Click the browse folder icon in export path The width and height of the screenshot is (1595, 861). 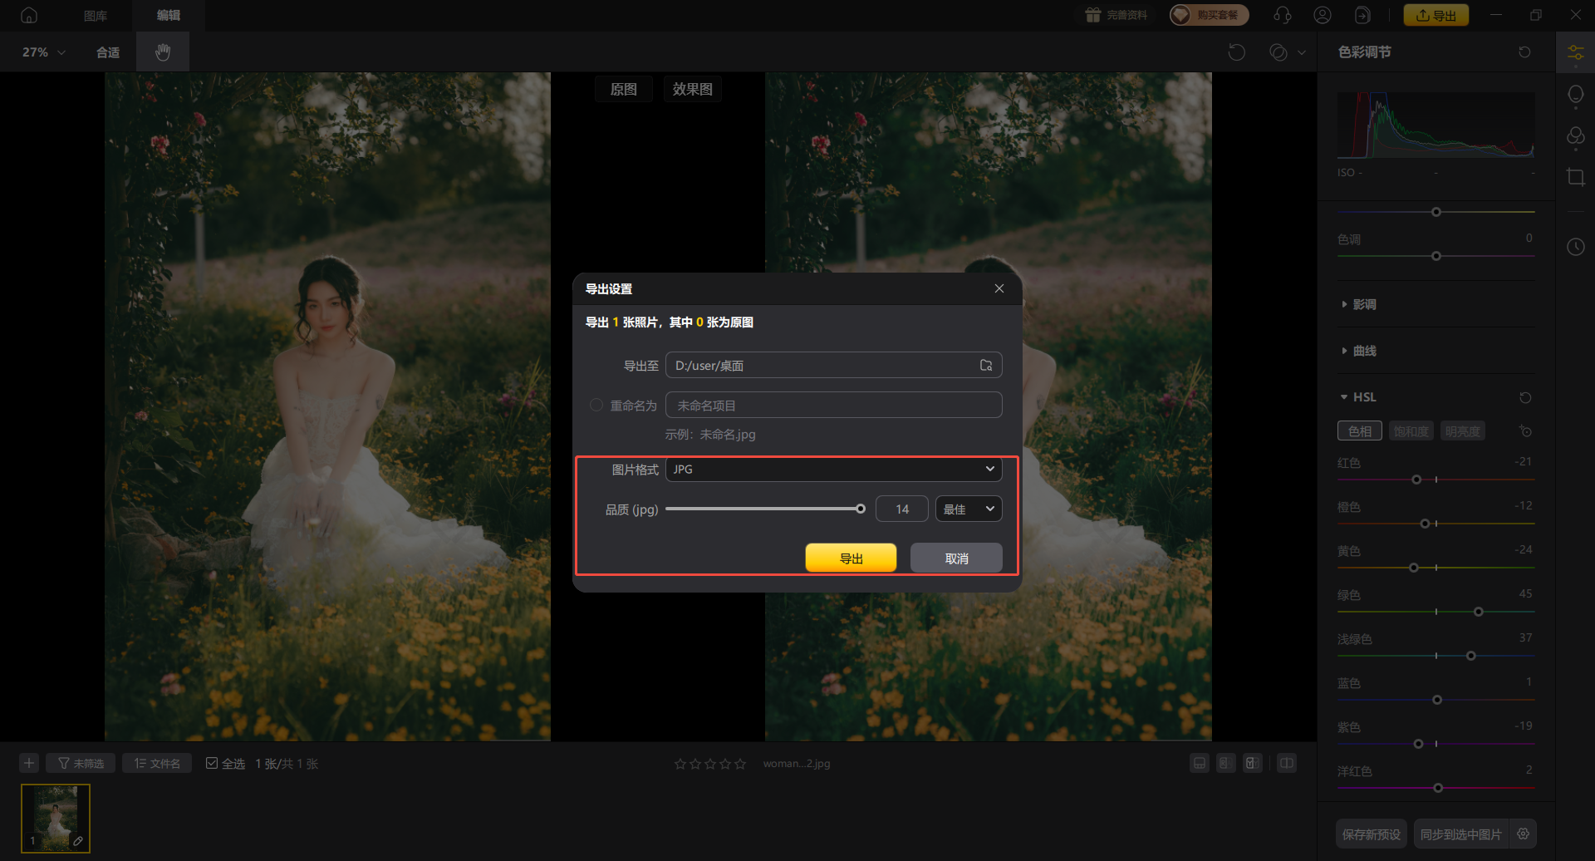[x=985, y=366]
